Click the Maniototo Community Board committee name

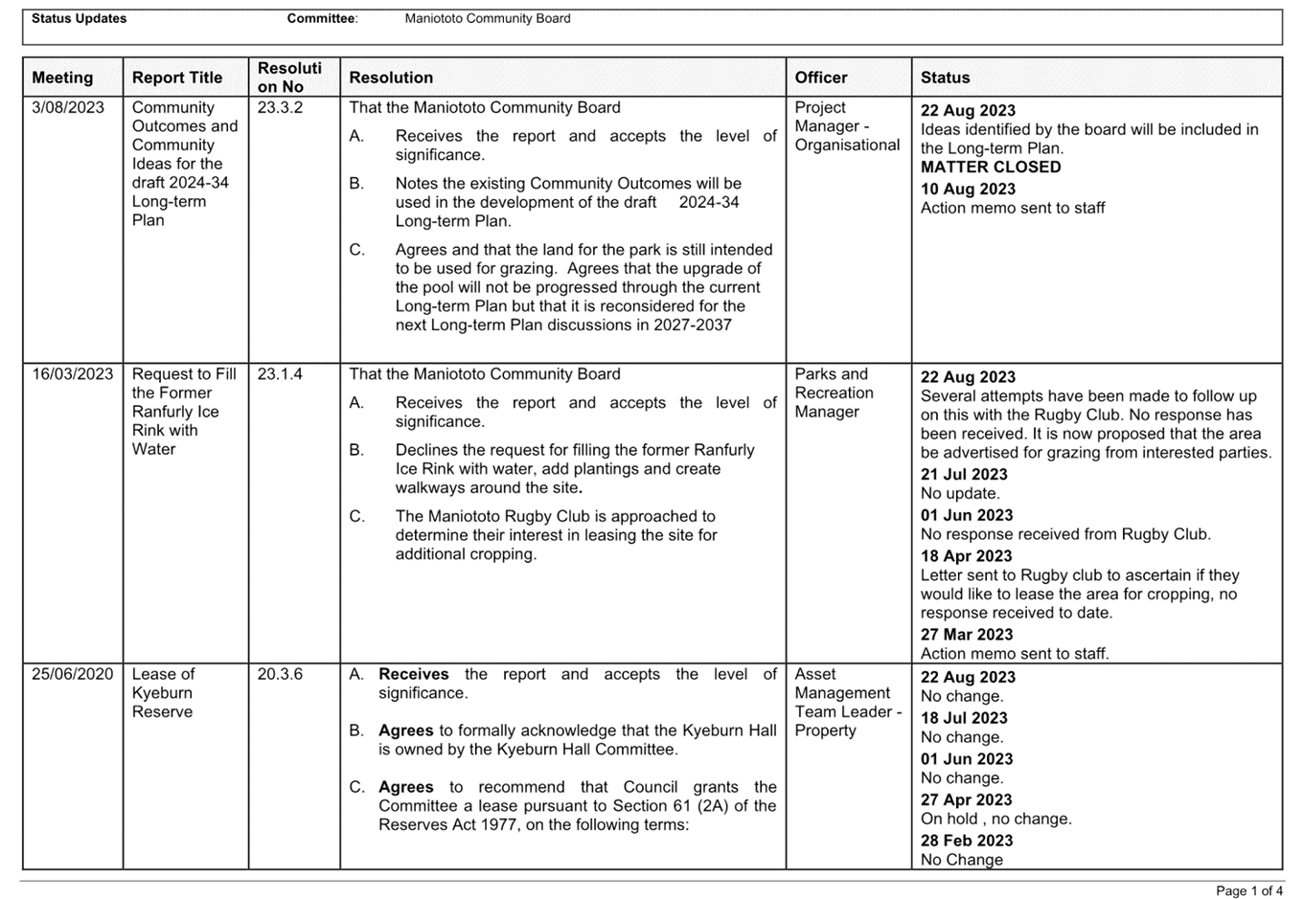pos(487,18)
